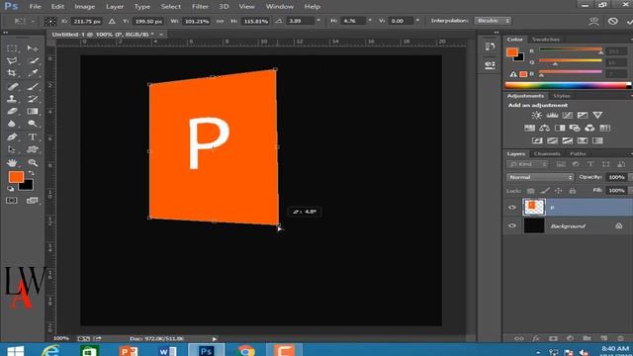Add a Levels adjustment
This screenshot has height=356, width=633.
point(552,116)
